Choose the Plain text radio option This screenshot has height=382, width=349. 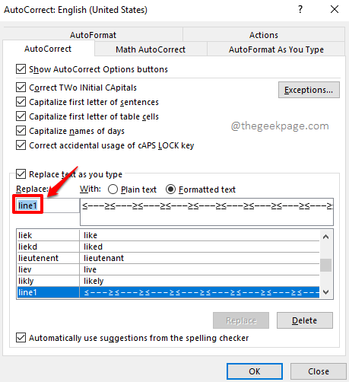click(113, 189)
